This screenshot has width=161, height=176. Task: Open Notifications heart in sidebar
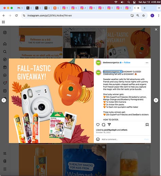pyautogui.click(x=5, y=83)
